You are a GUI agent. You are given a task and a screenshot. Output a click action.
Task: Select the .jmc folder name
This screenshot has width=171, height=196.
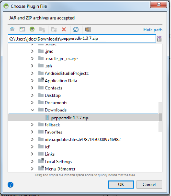(49, 52)
